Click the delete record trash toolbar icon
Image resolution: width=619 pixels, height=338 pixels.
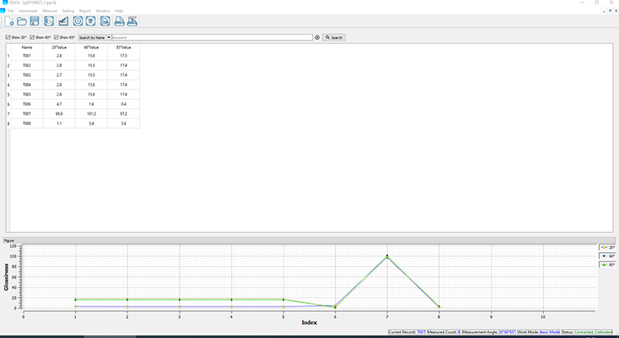91,21
